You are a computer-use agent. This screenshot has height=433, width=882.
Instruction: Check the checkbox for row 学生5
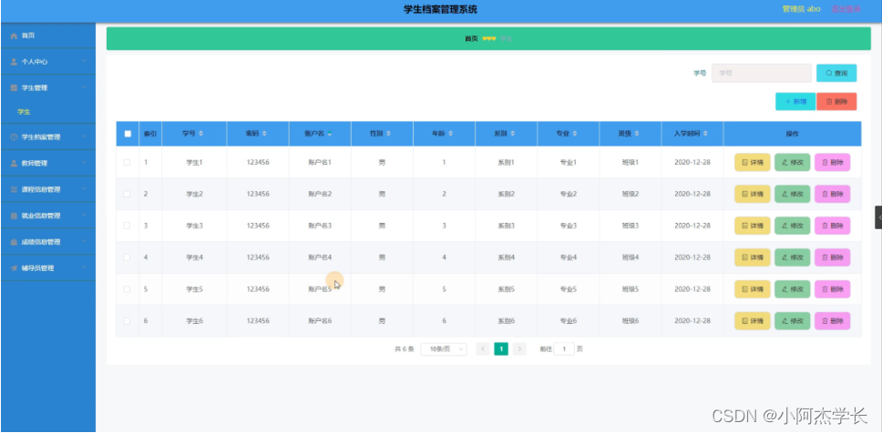point(128,289)
